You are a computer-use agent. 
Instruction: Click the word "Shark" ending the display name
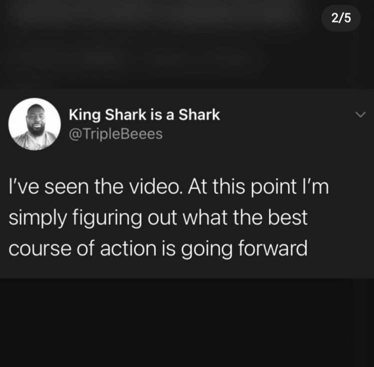199,115
